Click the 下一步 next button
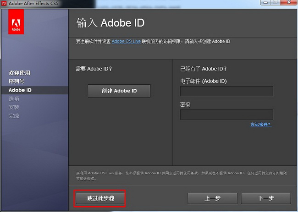The width and height of the screenshot is (298, 212). coord(266,198)
